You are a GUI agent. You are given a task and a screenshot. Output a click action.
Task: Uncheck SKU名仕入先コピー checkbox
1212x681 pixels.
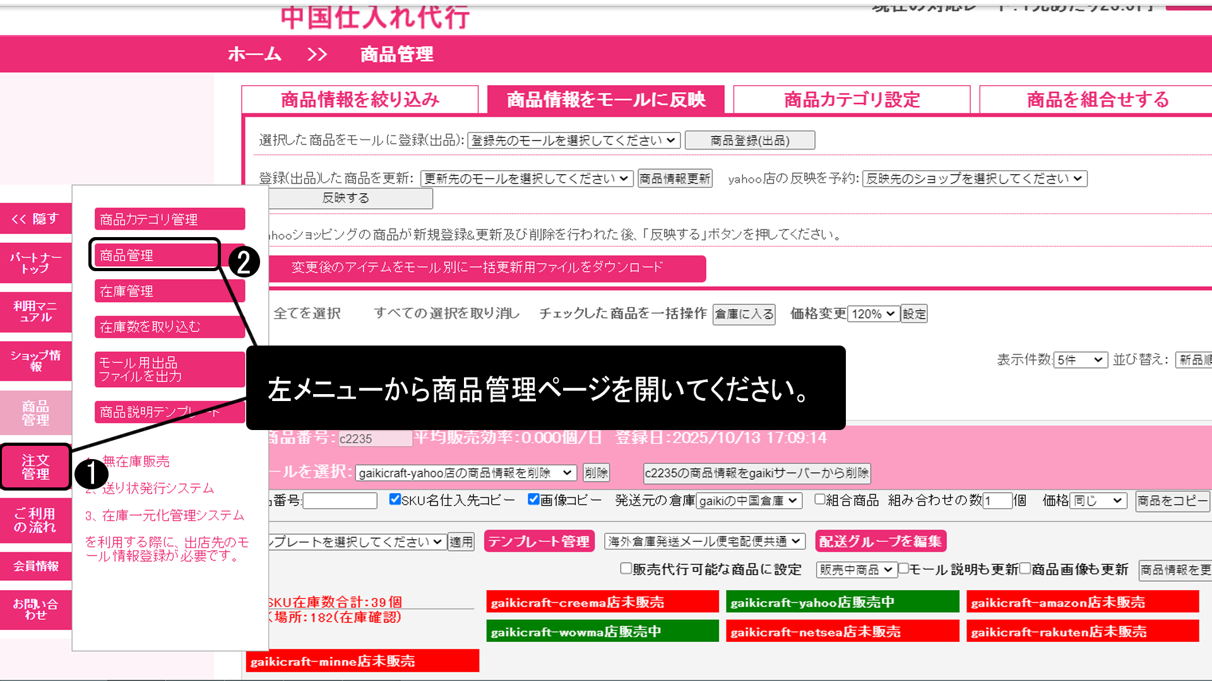pos(395,499)
